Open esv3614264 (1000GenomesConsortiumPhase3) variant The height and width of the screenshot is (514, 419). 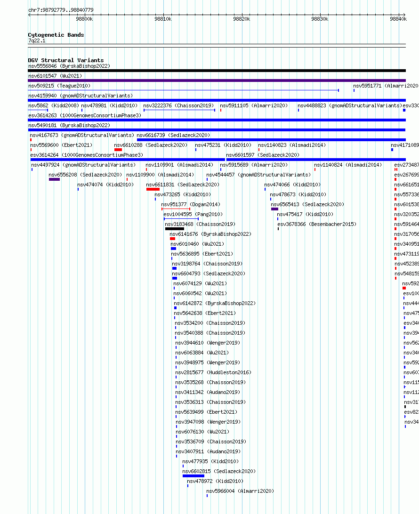pyautogui.click(x=87, y=155)
